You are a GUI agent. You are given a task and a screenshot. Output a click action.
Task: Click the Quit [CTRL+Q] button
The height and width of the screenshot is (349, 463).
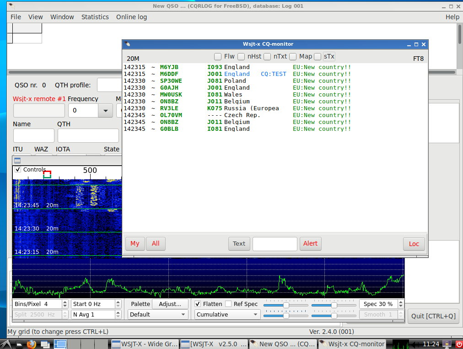click(433, 316)
